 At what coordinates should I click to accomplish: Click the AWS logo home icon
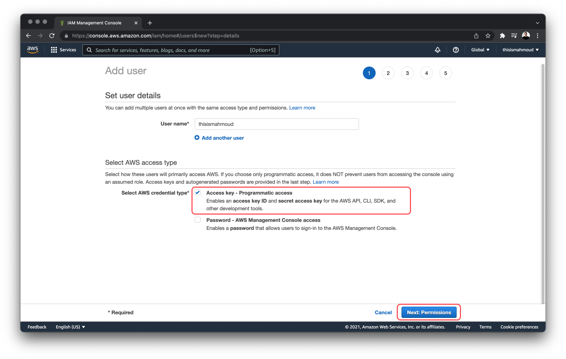click(x=32, y=50)
